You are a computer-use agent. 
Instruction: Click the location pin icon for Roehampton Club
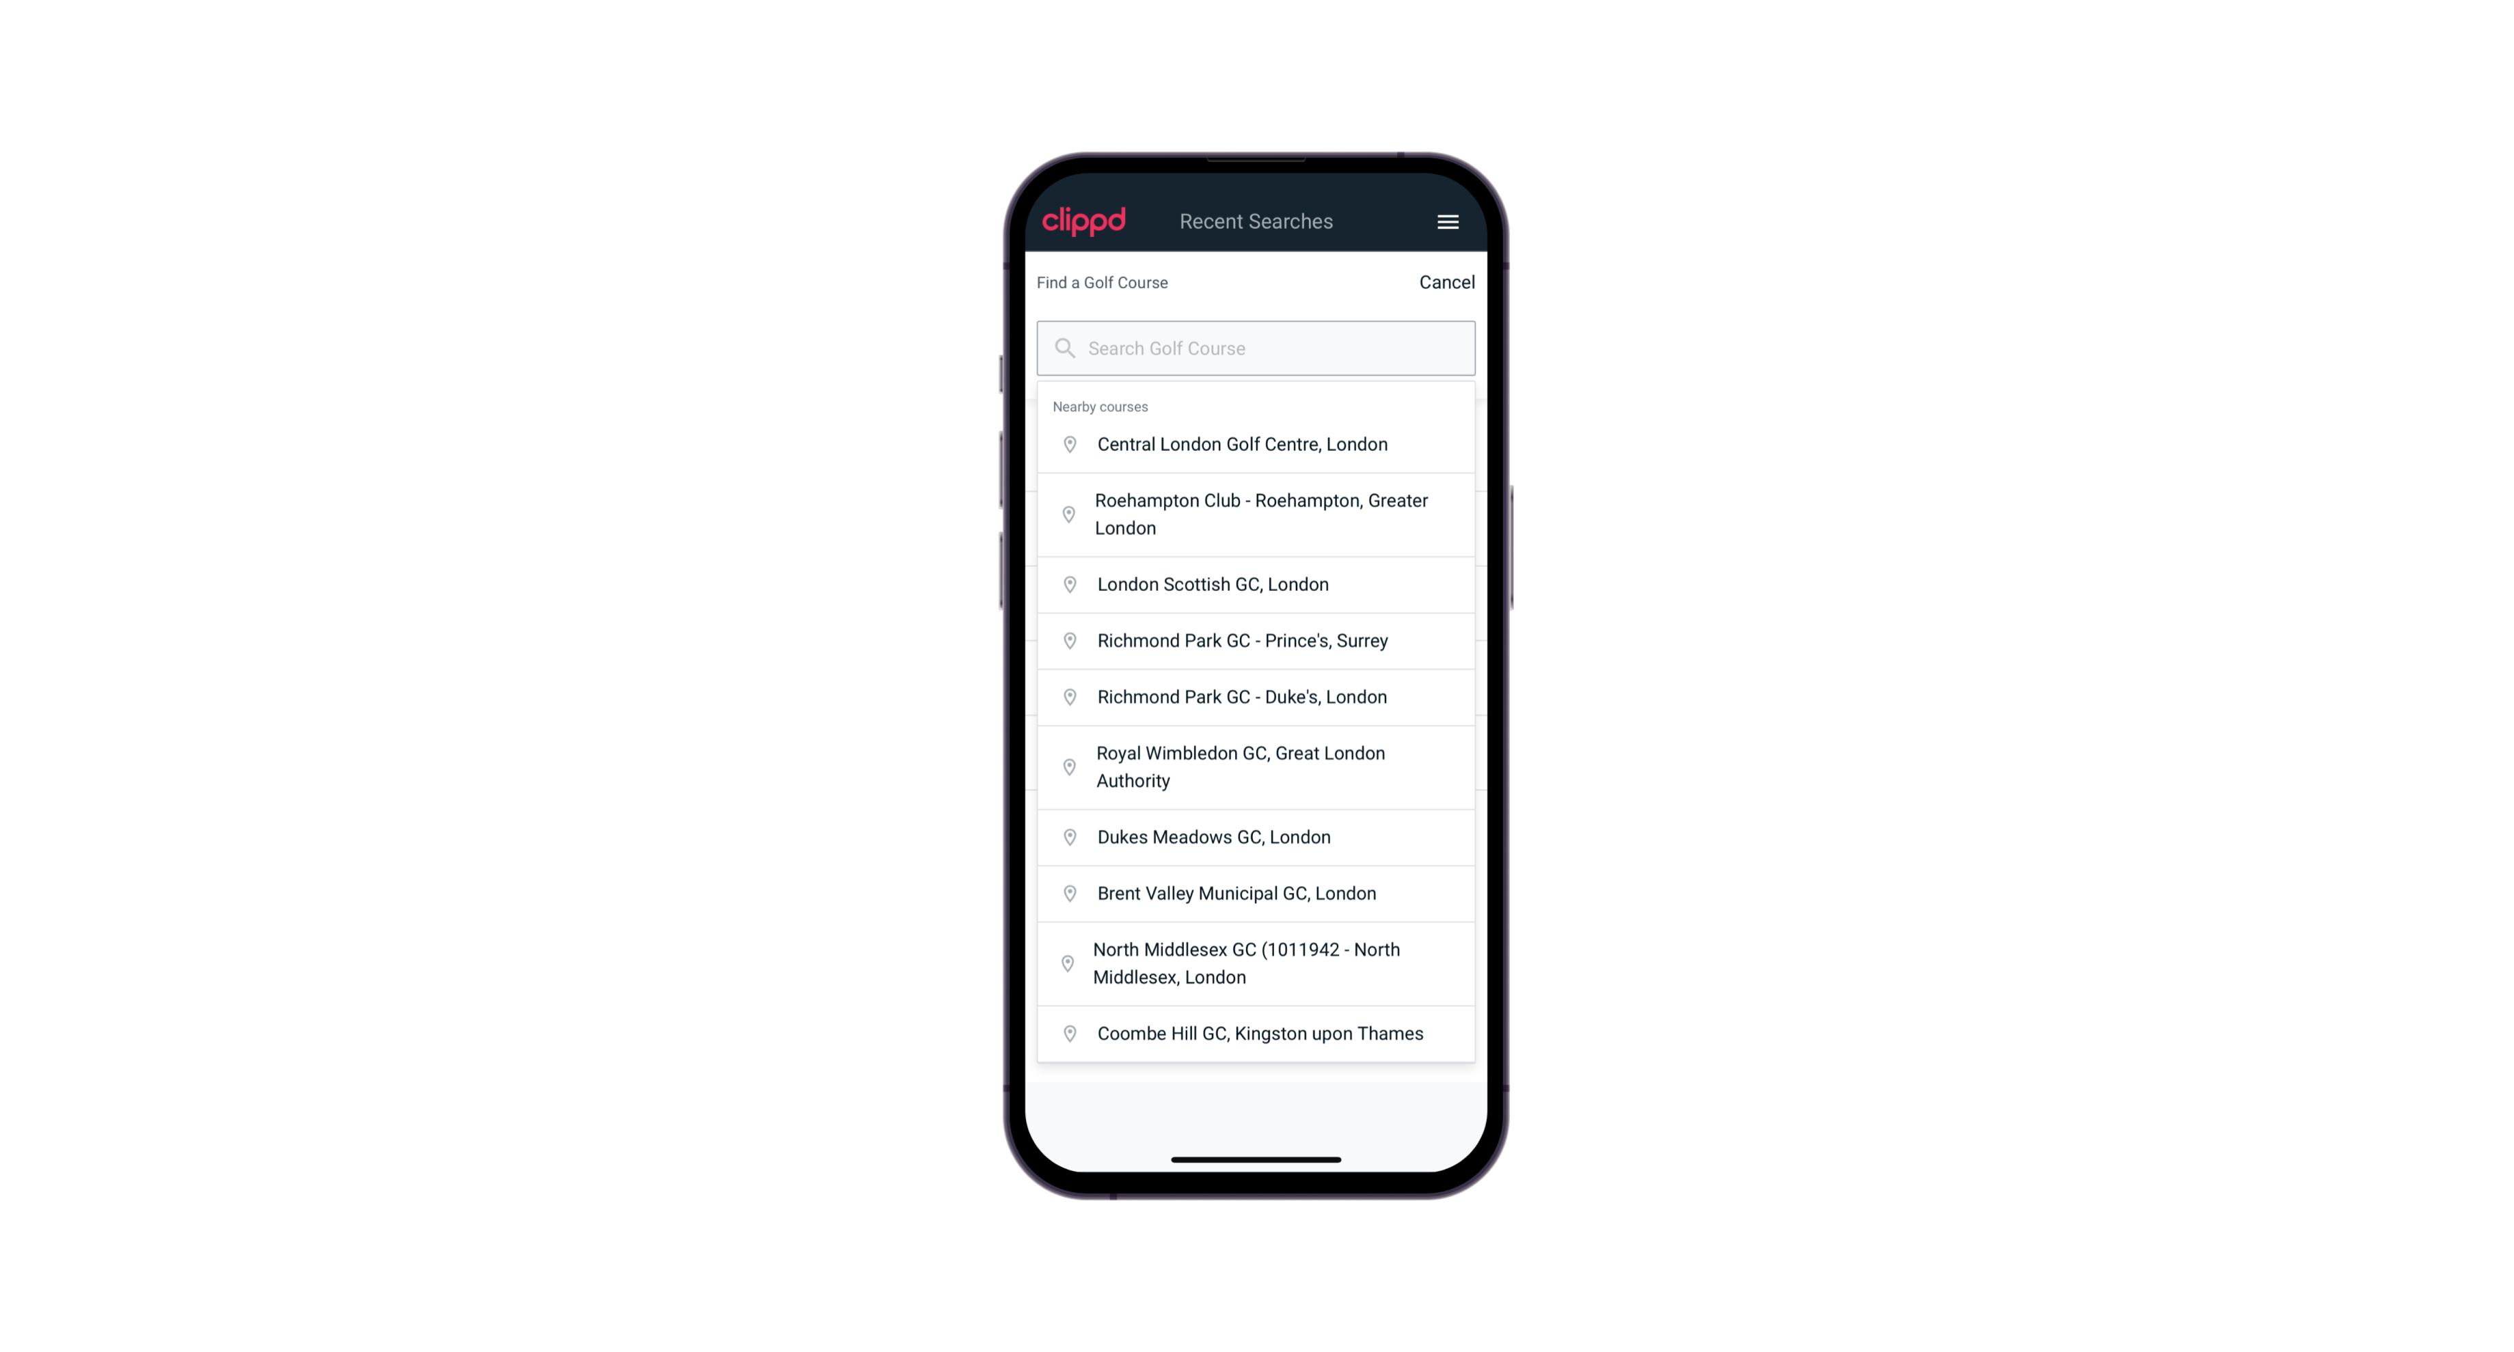1067,514
